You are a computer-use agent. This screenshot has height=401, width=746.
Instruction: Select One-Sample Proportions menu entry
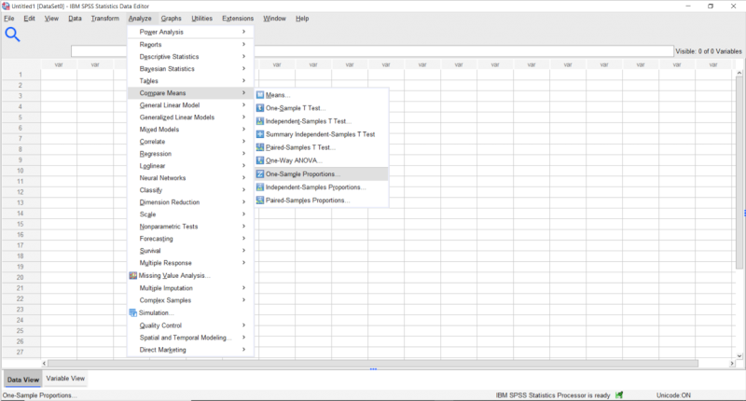click(303, 173)
